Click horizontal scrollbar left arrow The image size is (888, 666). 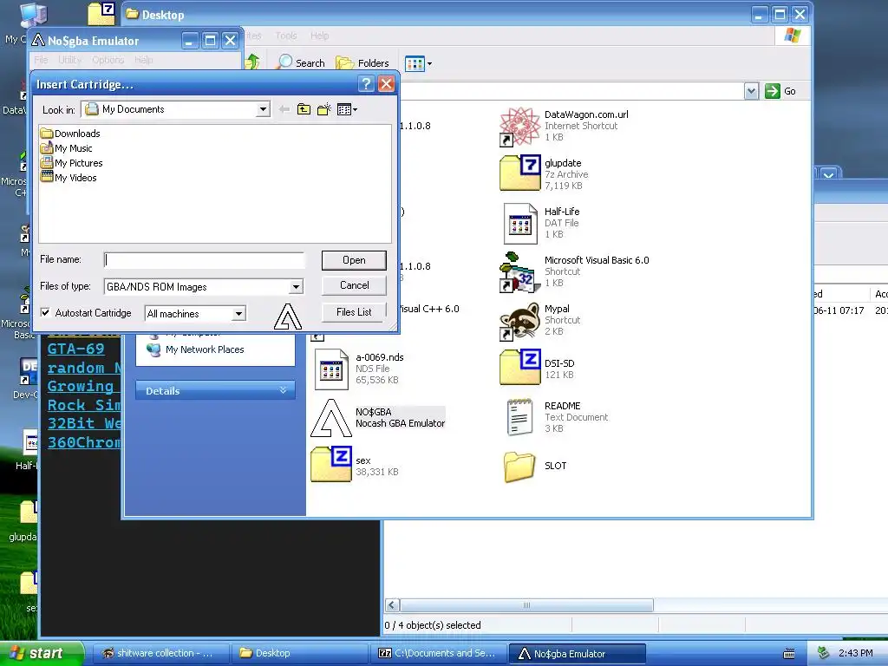pos(392,604)
